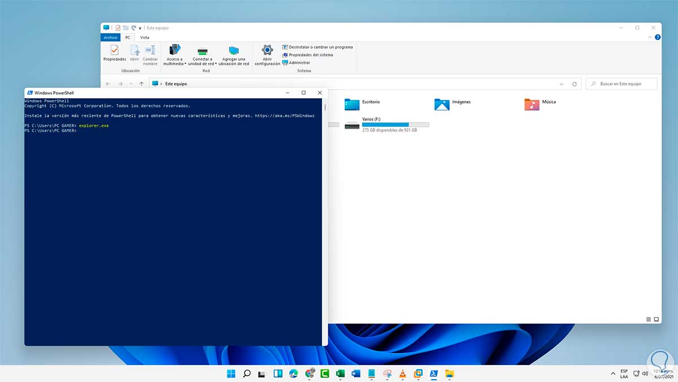
Task: Click Agregar una ubicación de red
Action: coord(234,55)
